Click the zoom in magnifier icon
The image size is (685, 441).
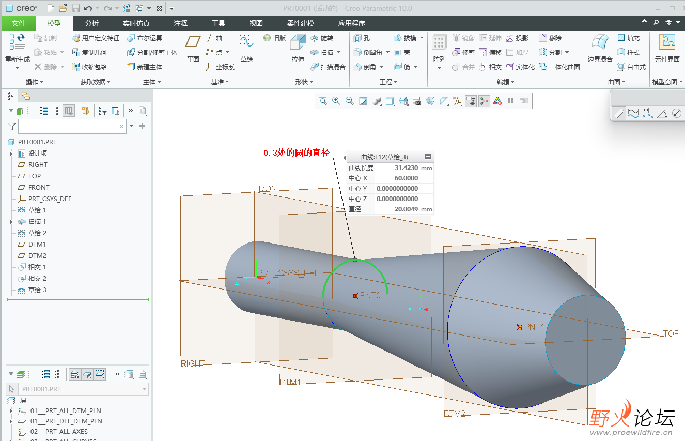tap(336, 101)
